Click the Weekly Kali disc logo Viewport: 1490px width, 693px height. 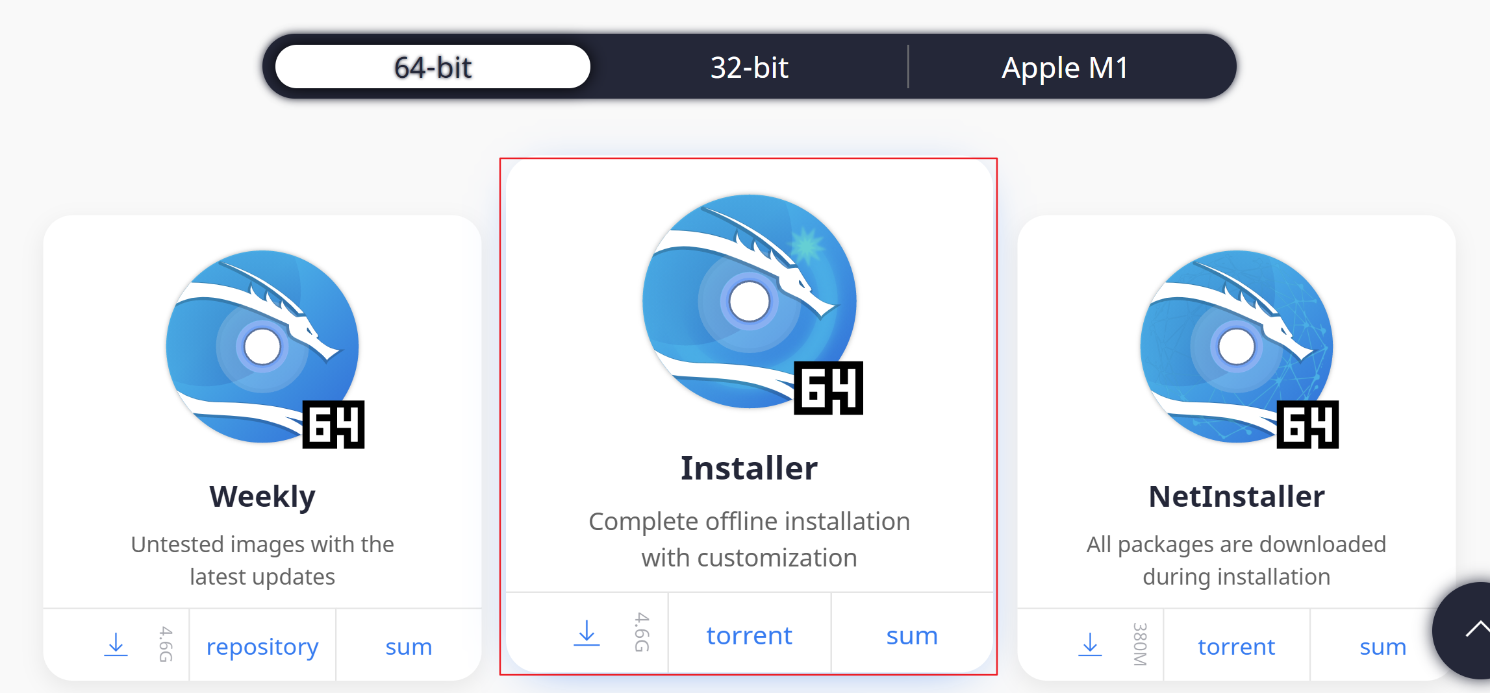click(262, 346)
